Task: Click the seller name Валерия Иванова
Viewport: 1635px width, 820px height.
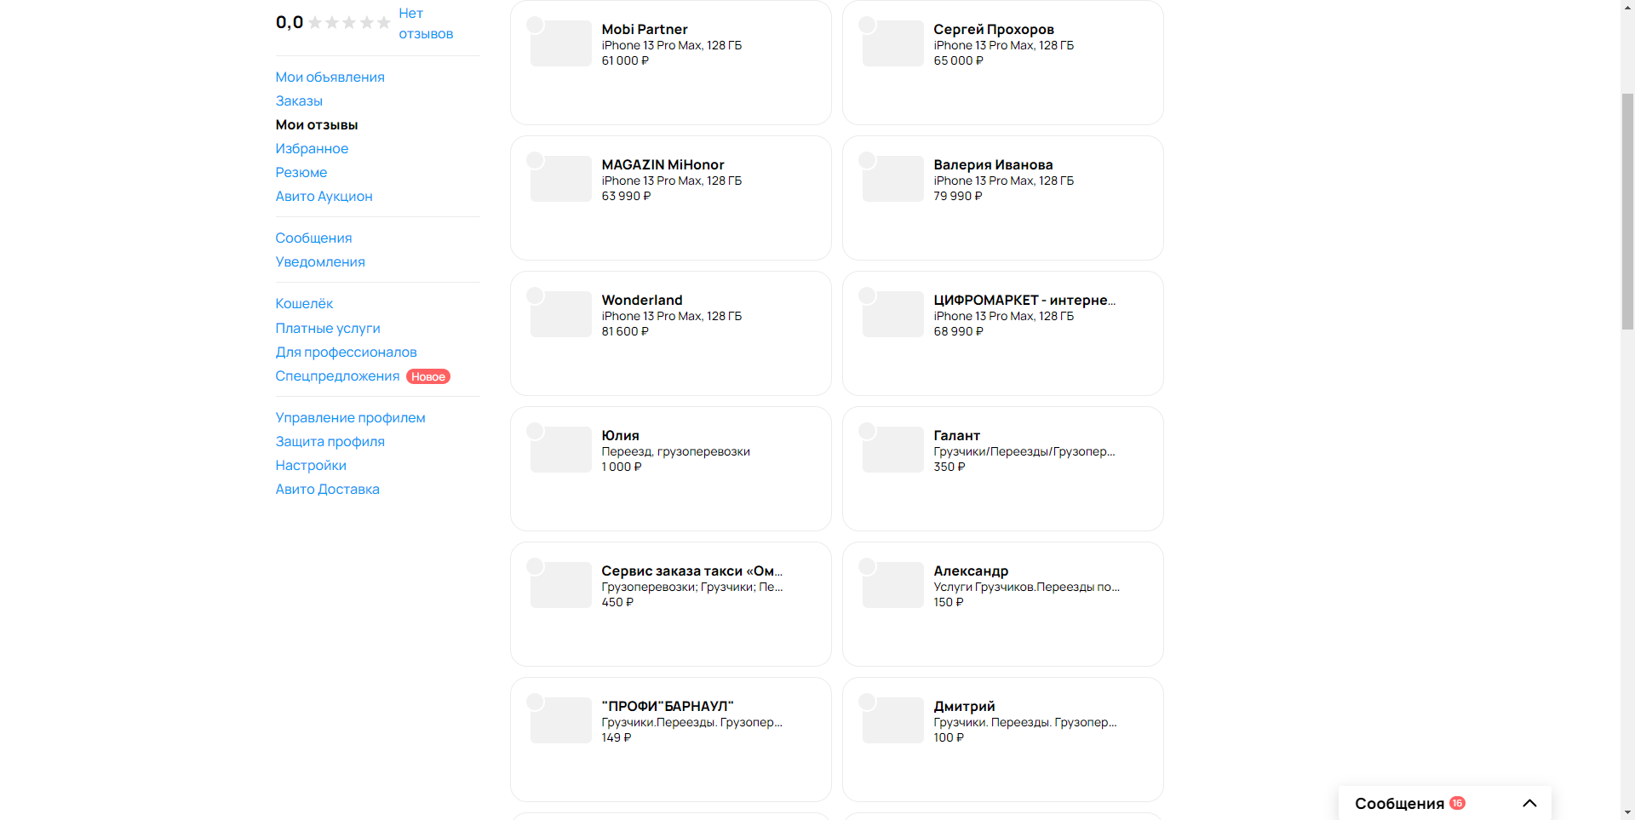Action: point(993,165)
